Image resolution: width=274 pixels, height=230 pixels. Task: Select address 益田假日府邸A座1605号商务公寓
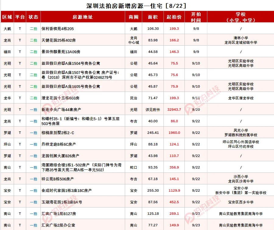point(71,86)
